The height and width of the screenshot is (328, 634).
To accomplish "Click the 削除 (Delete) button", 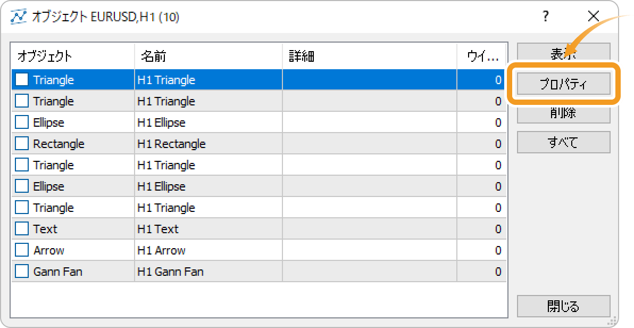I will [564, 114].
